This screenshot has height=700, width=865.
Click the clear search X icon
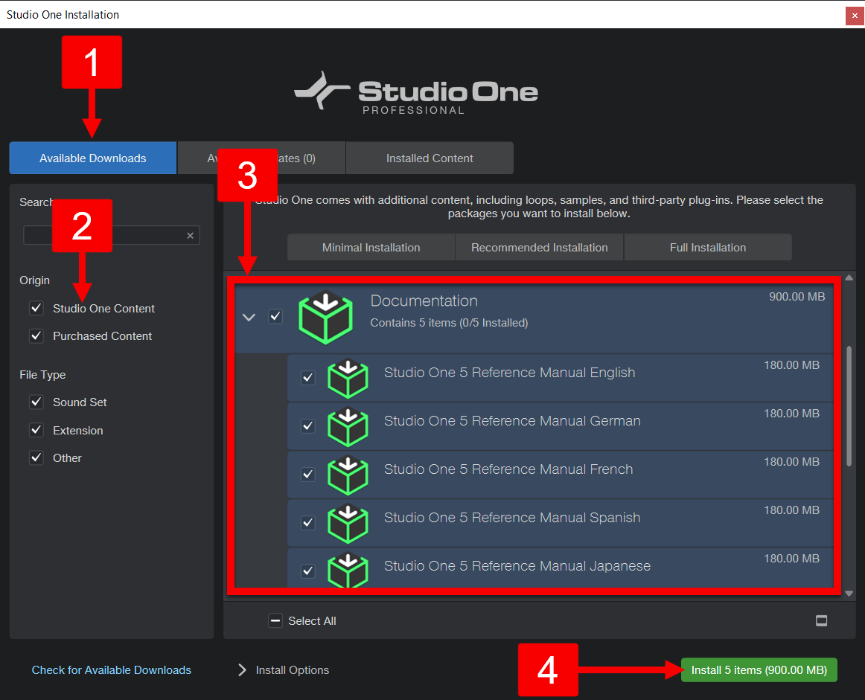tap(191, 234)
